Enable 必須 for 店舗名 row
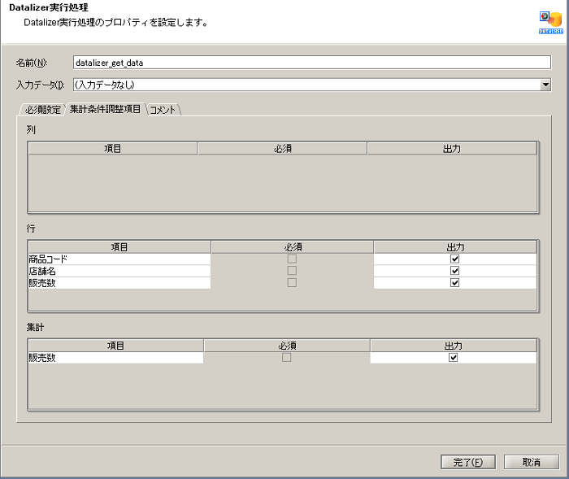The image size is (569, 479). pyautogui.click(x=292, y=271)
